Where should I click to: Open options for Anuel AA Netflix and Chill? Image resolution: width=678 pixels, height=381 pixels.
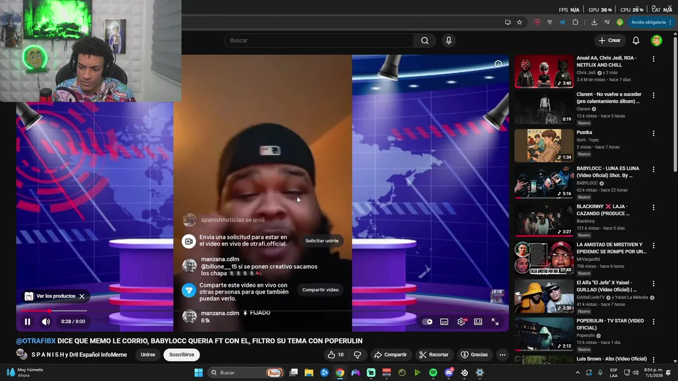(654, 59)
